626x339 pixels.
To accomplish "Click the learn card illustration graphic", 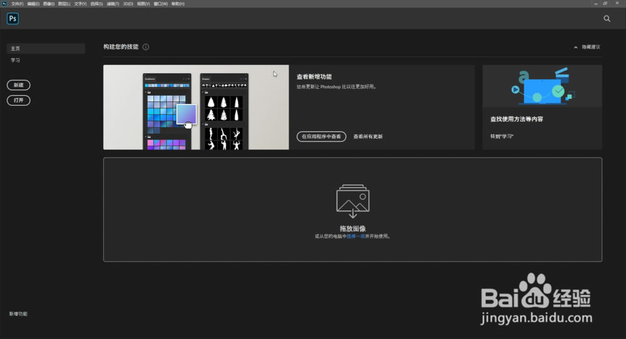I will pyautogui.click(x=541, y=87).
